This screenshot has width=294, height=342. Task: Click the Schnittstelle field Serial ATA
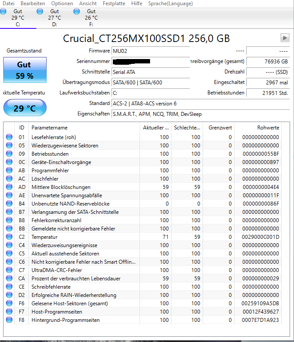tap(150, 72)
